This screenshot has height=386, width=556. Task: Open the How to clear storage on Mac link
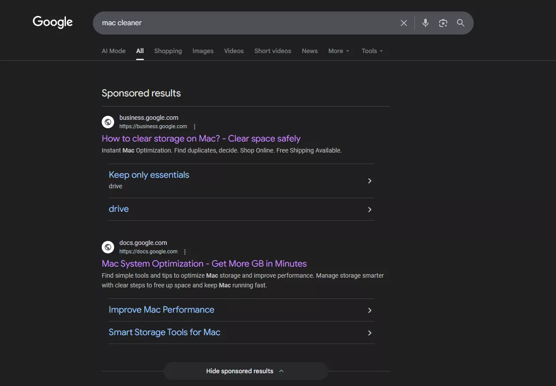pos(200,138)
